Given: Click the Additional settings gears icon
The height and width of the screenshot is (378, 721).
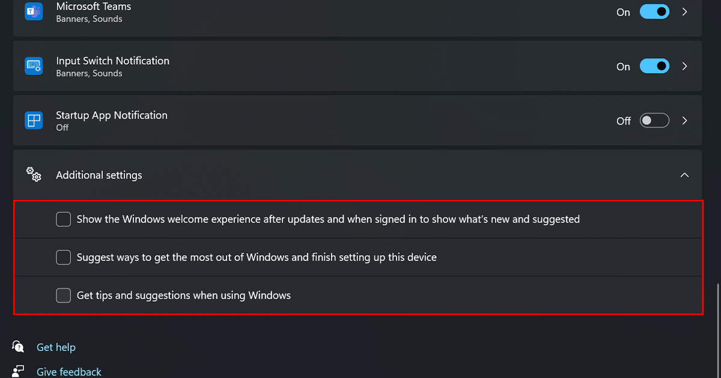Looking at the screenshot, I should coord(34,175).
